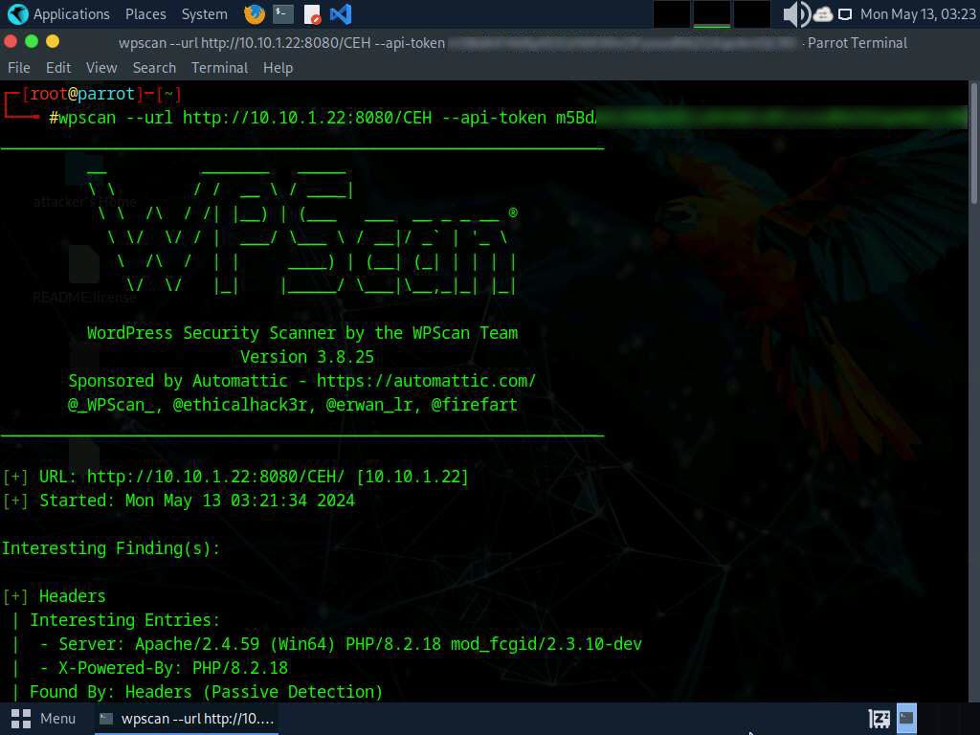Select the wpscan window in taskbar
This screenshot has height=735, width=980.
click(x=187, y=718)
